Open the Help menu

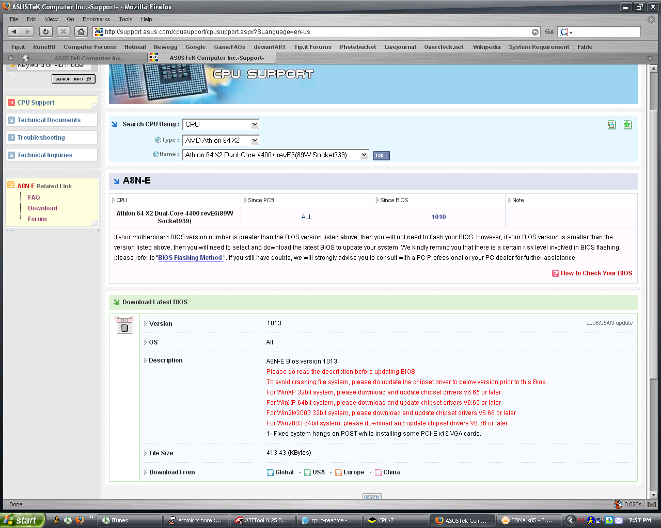(x=147, y=19)
